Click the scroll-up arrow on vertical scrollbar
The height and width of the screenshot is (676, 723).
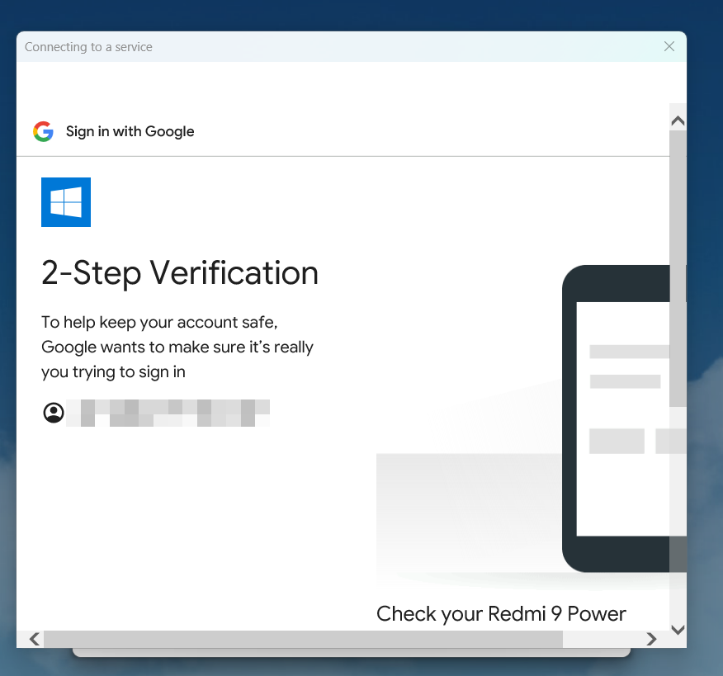pos(678,120)
